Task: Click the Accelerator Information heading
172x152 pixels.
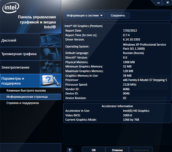Action: 117,106
